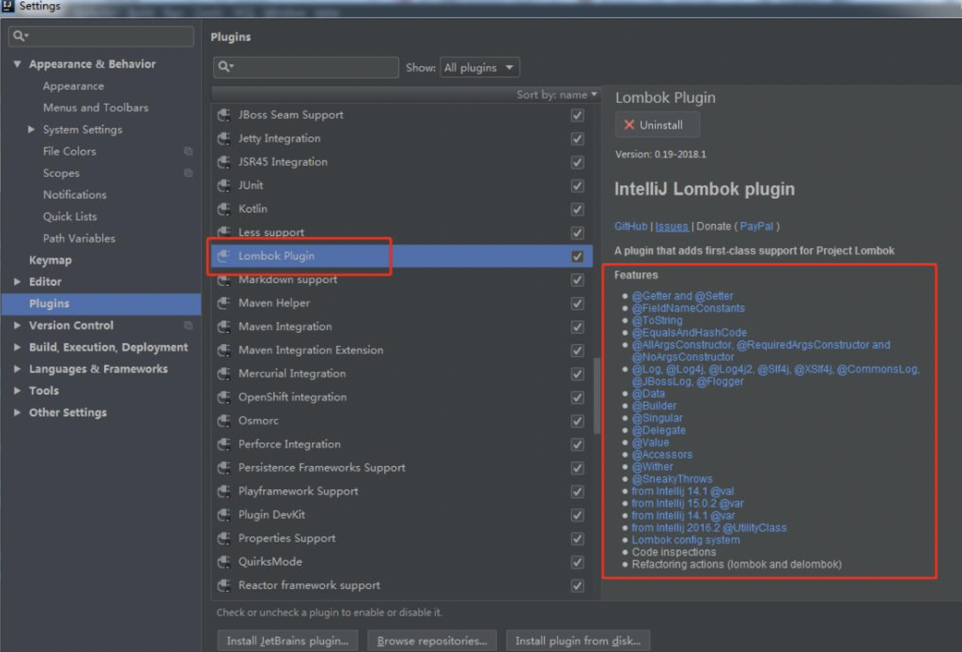Click the Jetty Integration plugin icon
962x652 pixels.
pyautogui.click(x=224, y=139)
